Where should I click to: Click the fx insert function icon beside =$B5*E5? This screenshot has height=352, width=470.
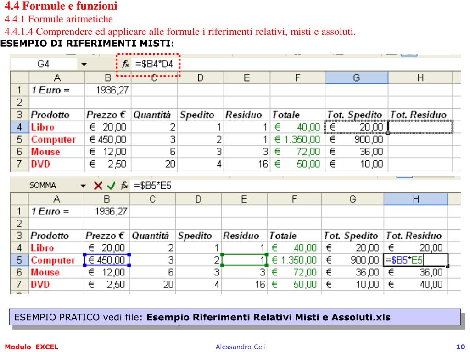tap(124, 186)
